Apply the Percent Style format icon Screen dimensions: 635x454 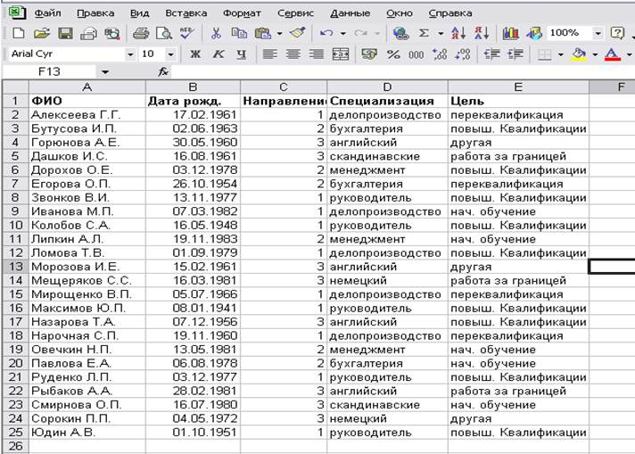(x=393, y=54)
